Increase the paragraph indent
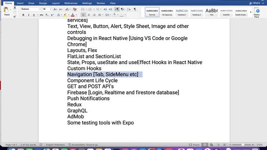The height and width of the screenshot is (150, 267). coord(111,9)
